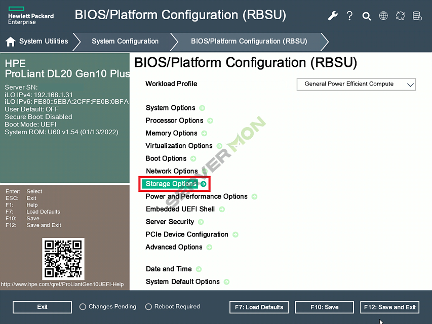
Task: Open Advanced Options entry
Action: pyautogui.click(x=174, y=247)
